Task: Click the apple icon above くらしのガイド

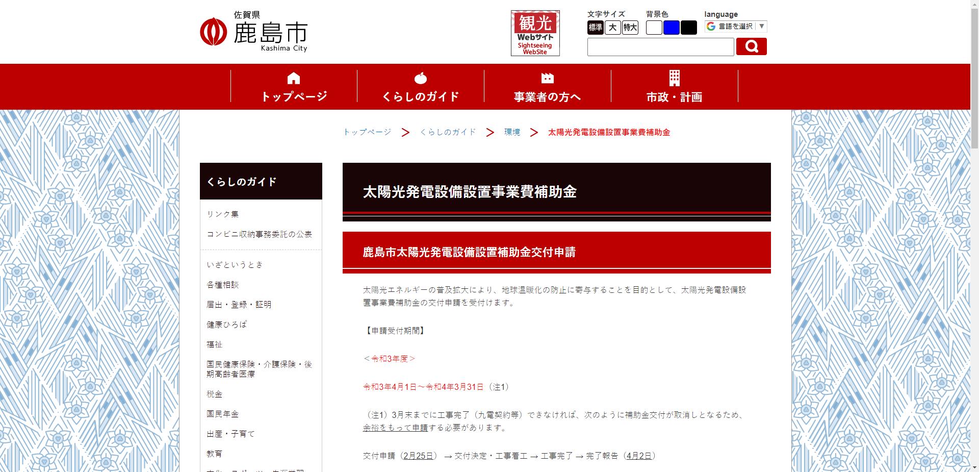Action: click(420, 78)
